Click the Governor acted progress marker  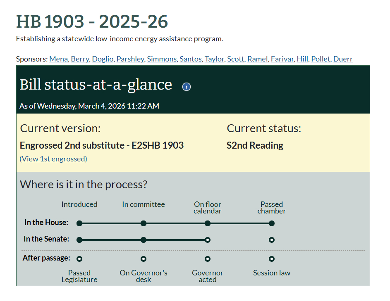click(x=208, y=259)
